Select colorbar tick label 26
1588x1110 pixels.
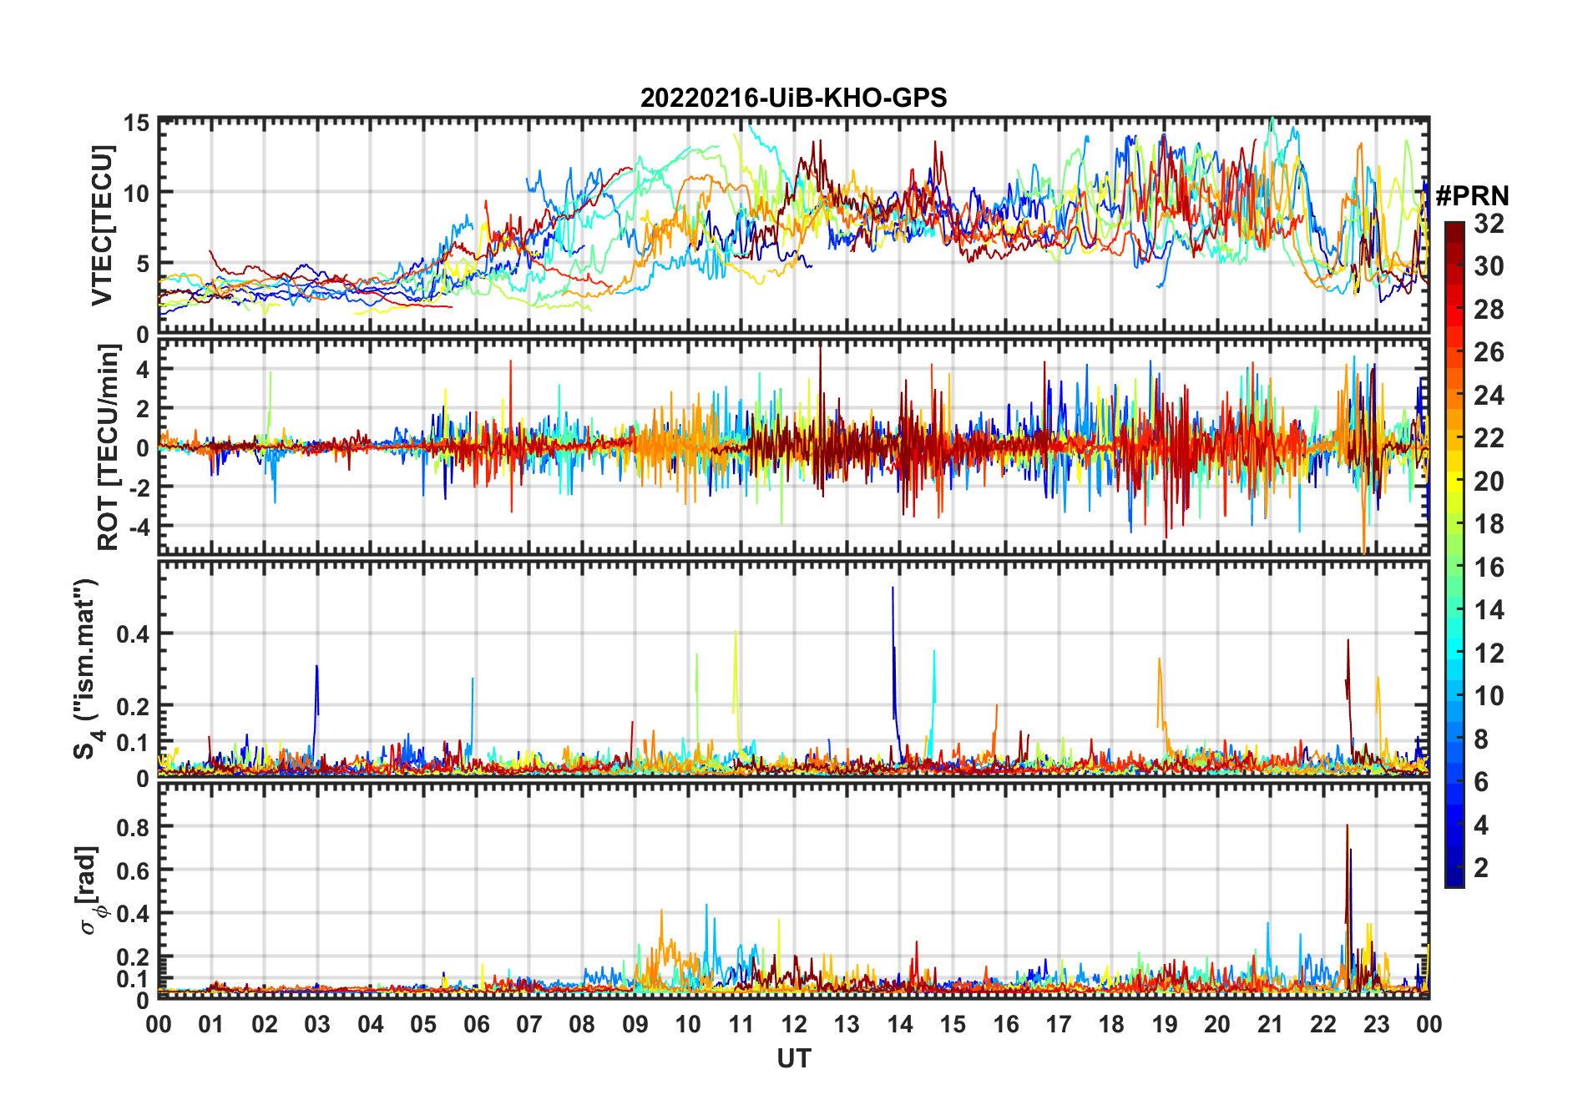tap(1489, 352)
